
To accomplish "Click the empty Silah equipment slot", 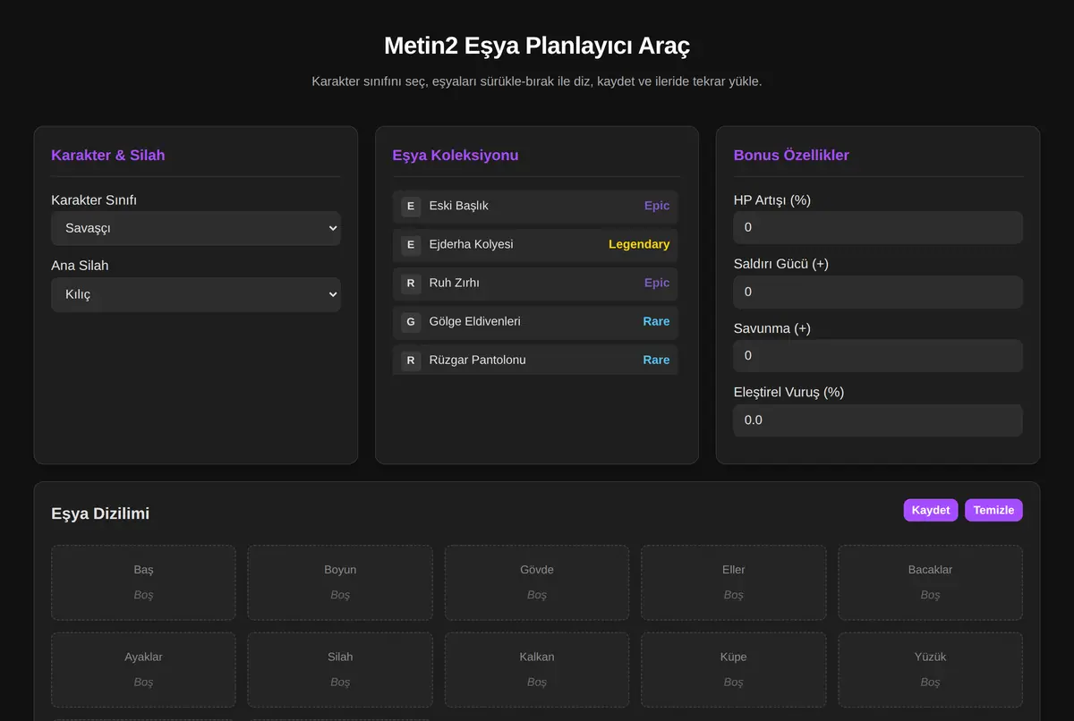I will [340, 670].
